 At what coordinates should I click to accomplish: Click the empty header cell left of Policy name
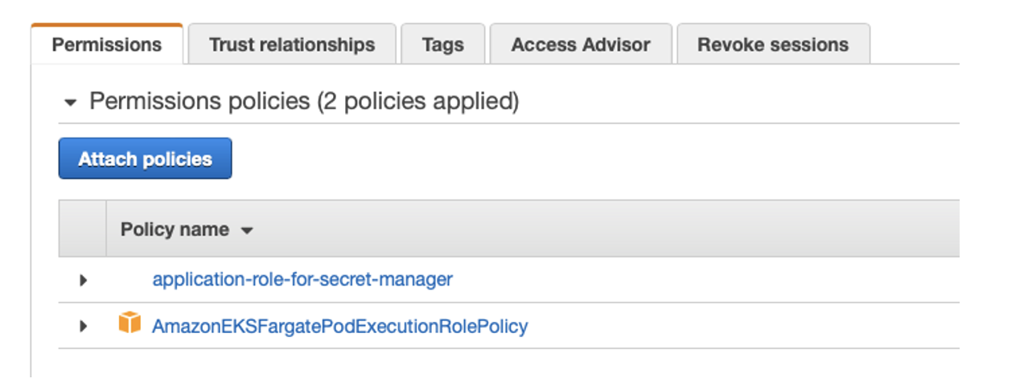tap(82, 229)
